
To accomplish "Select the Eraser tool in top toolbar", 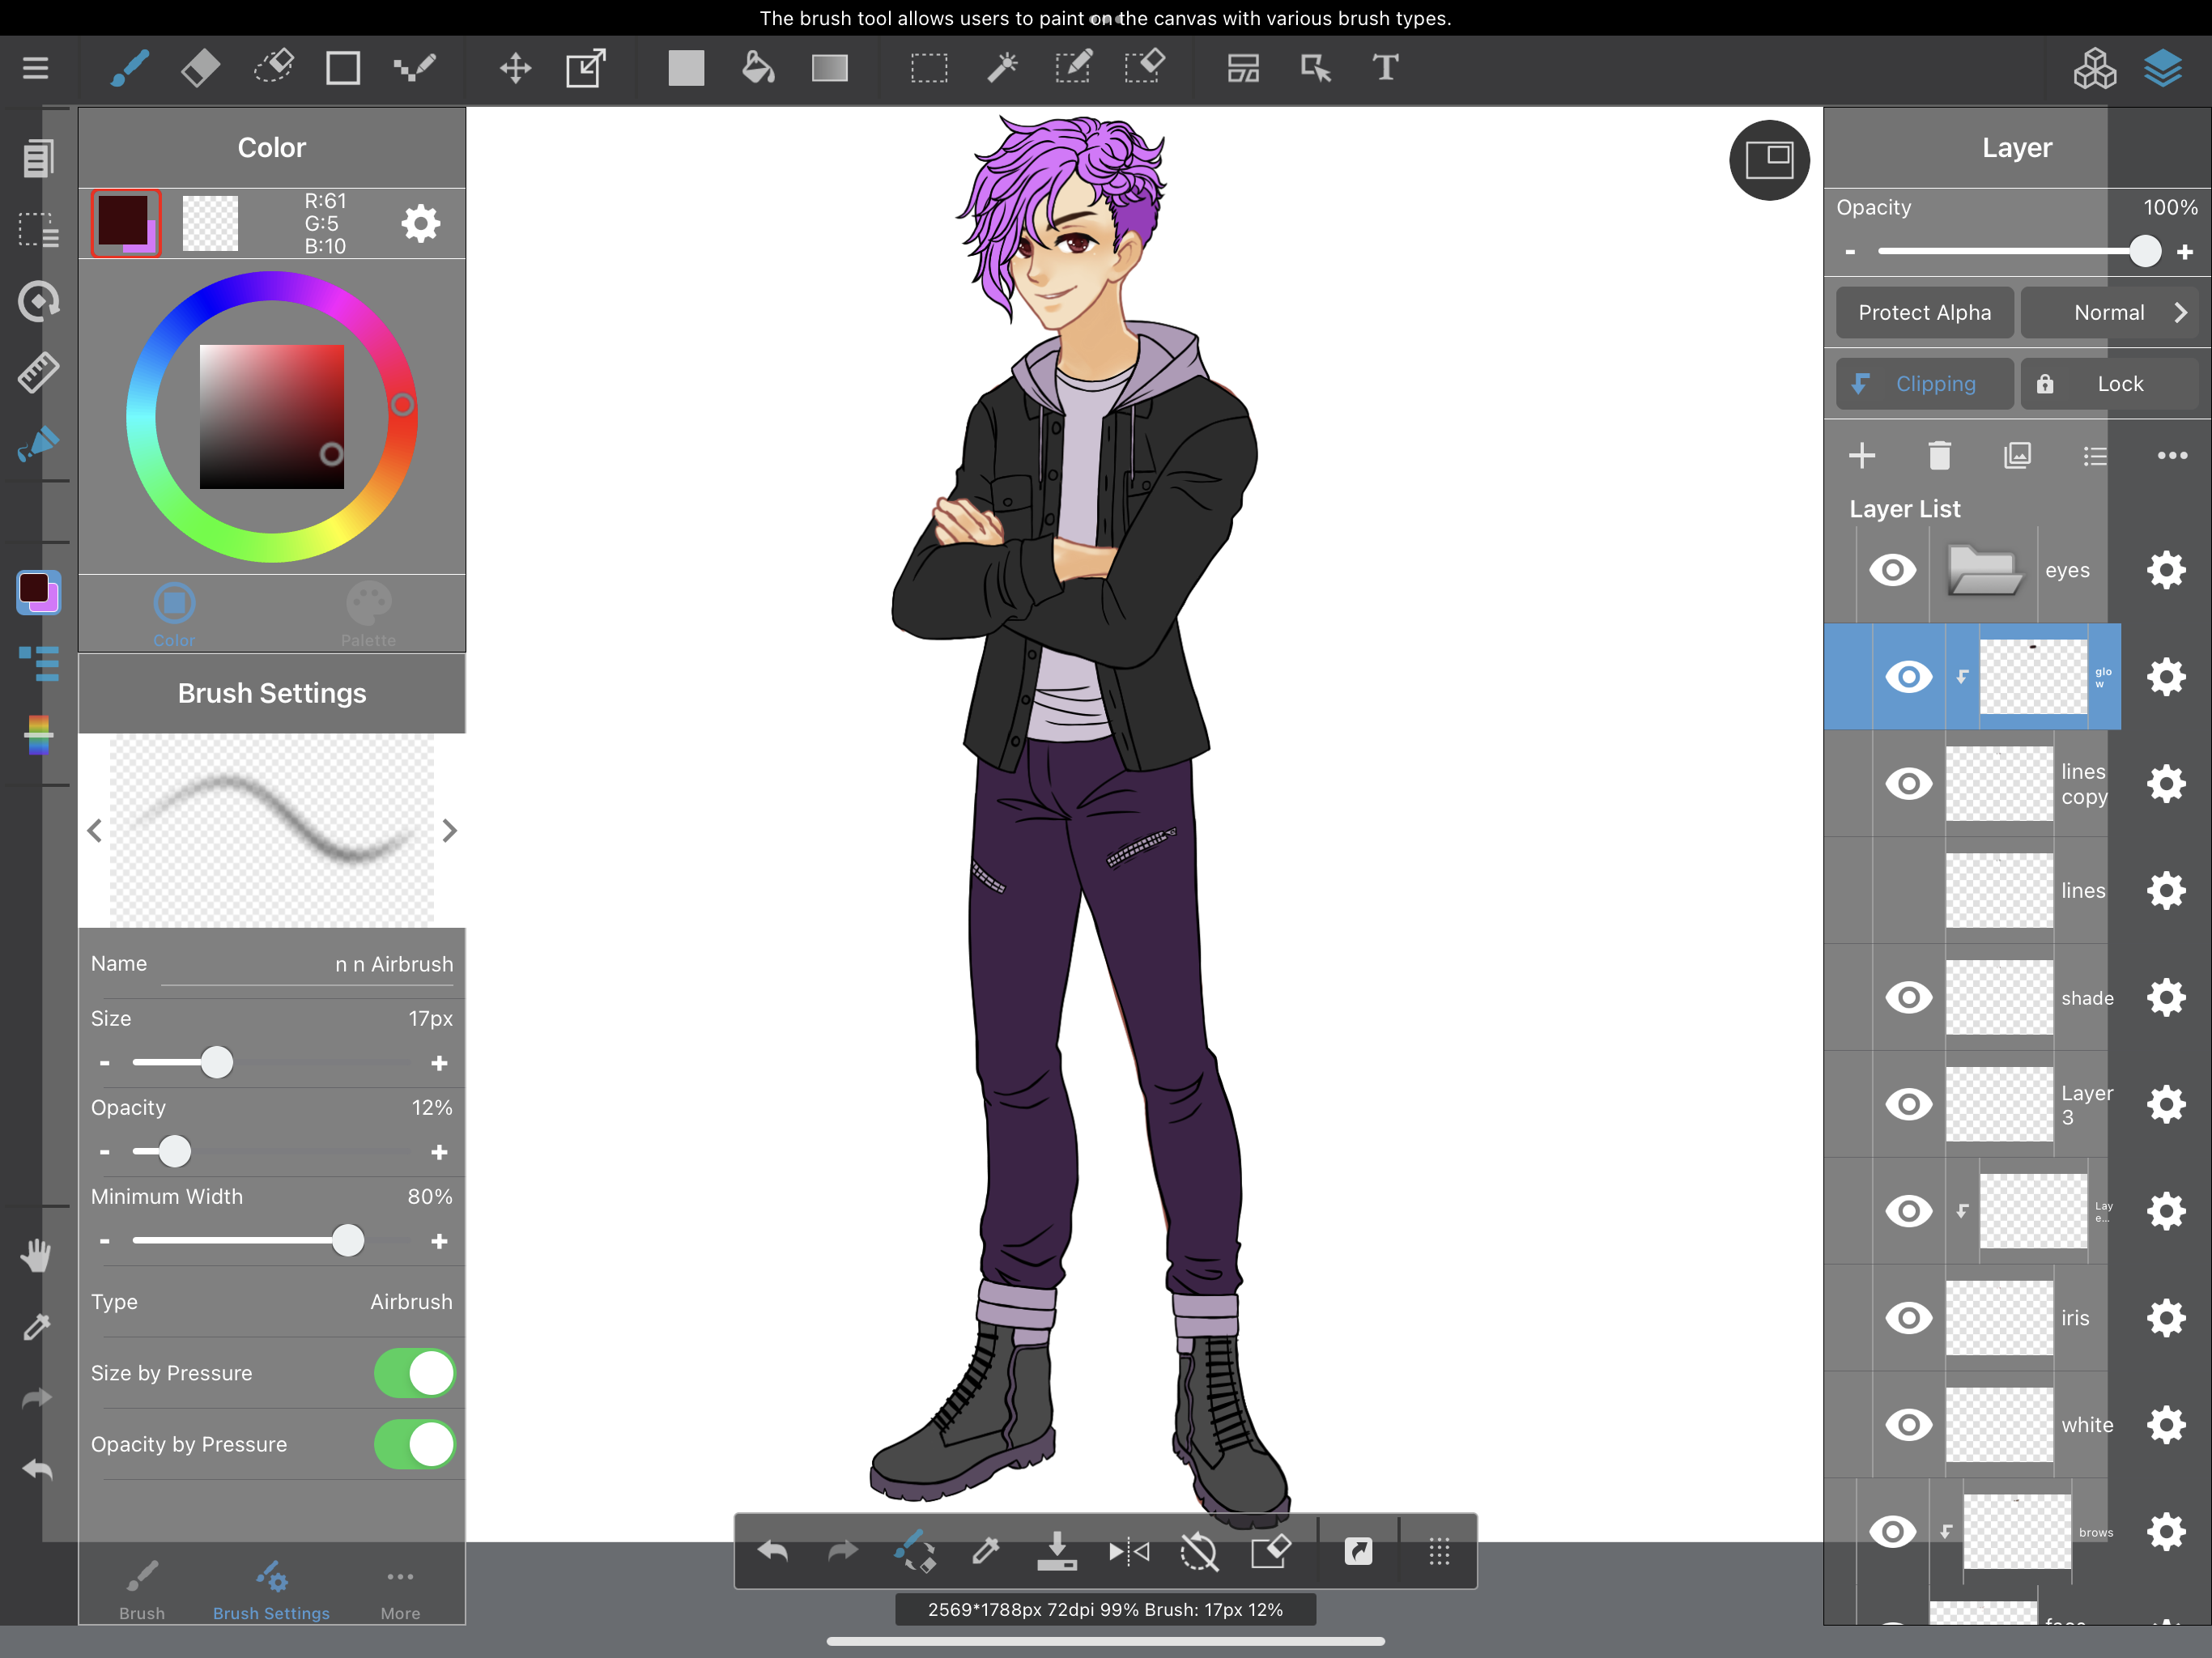I will (201, 68).
